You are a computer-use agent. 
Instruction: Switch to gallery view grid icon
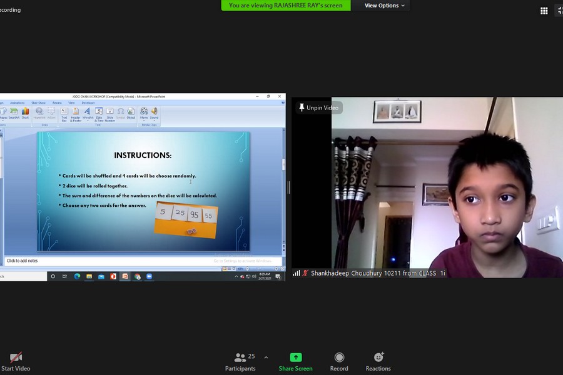[x=544, y=11]
